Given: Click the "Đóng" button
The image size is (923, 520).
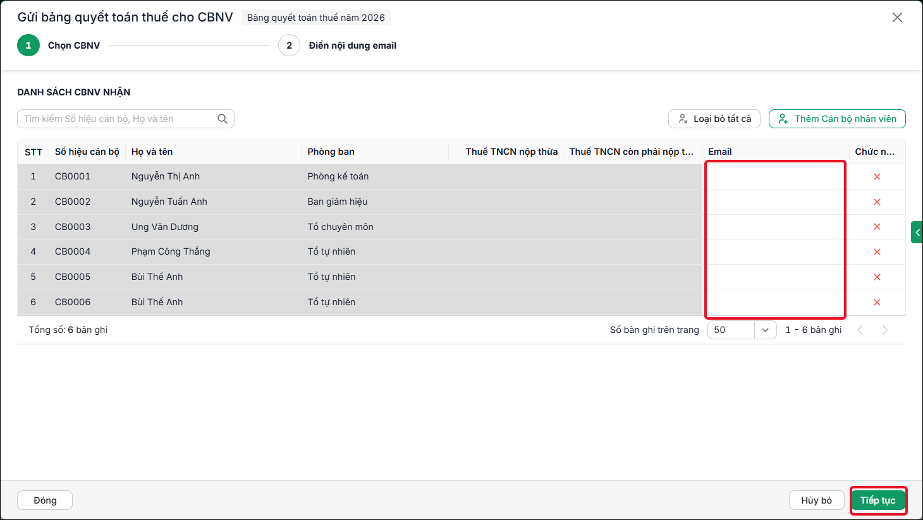Looking at the screenshot, I should (x=45, y=500).
